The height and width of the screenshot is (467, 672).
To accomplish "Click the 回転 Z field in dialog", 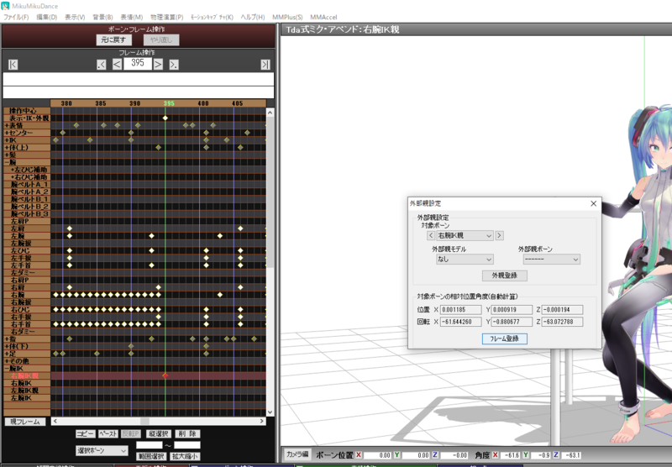I will 562,322.
